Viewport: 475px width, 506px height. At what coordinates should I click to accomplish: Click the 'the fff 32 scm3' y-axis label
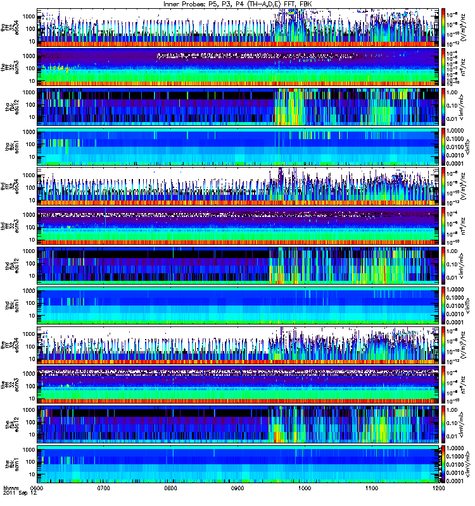pos(10,385)
